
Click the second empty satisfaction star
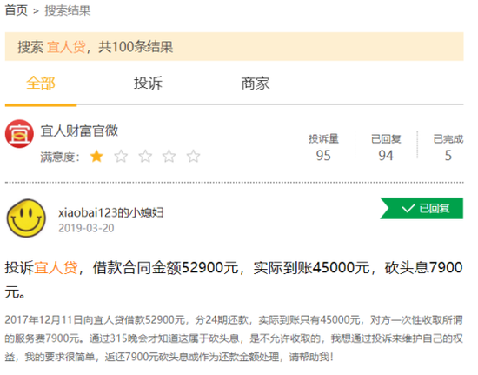point(121,157)
